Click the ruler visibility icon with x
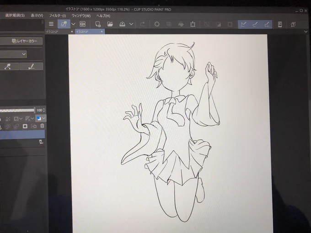311x233 pixels. 28,119
